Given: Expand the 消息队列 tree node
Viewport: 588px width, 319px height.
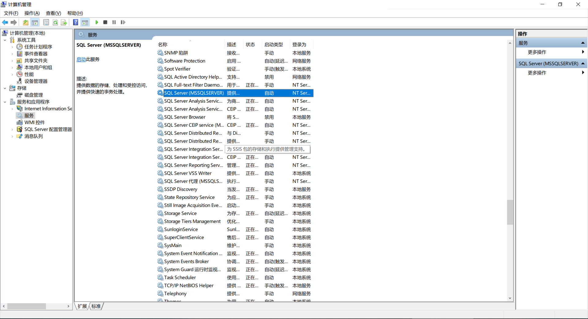Looking at the screenshot, I should [x=12, y=136].
